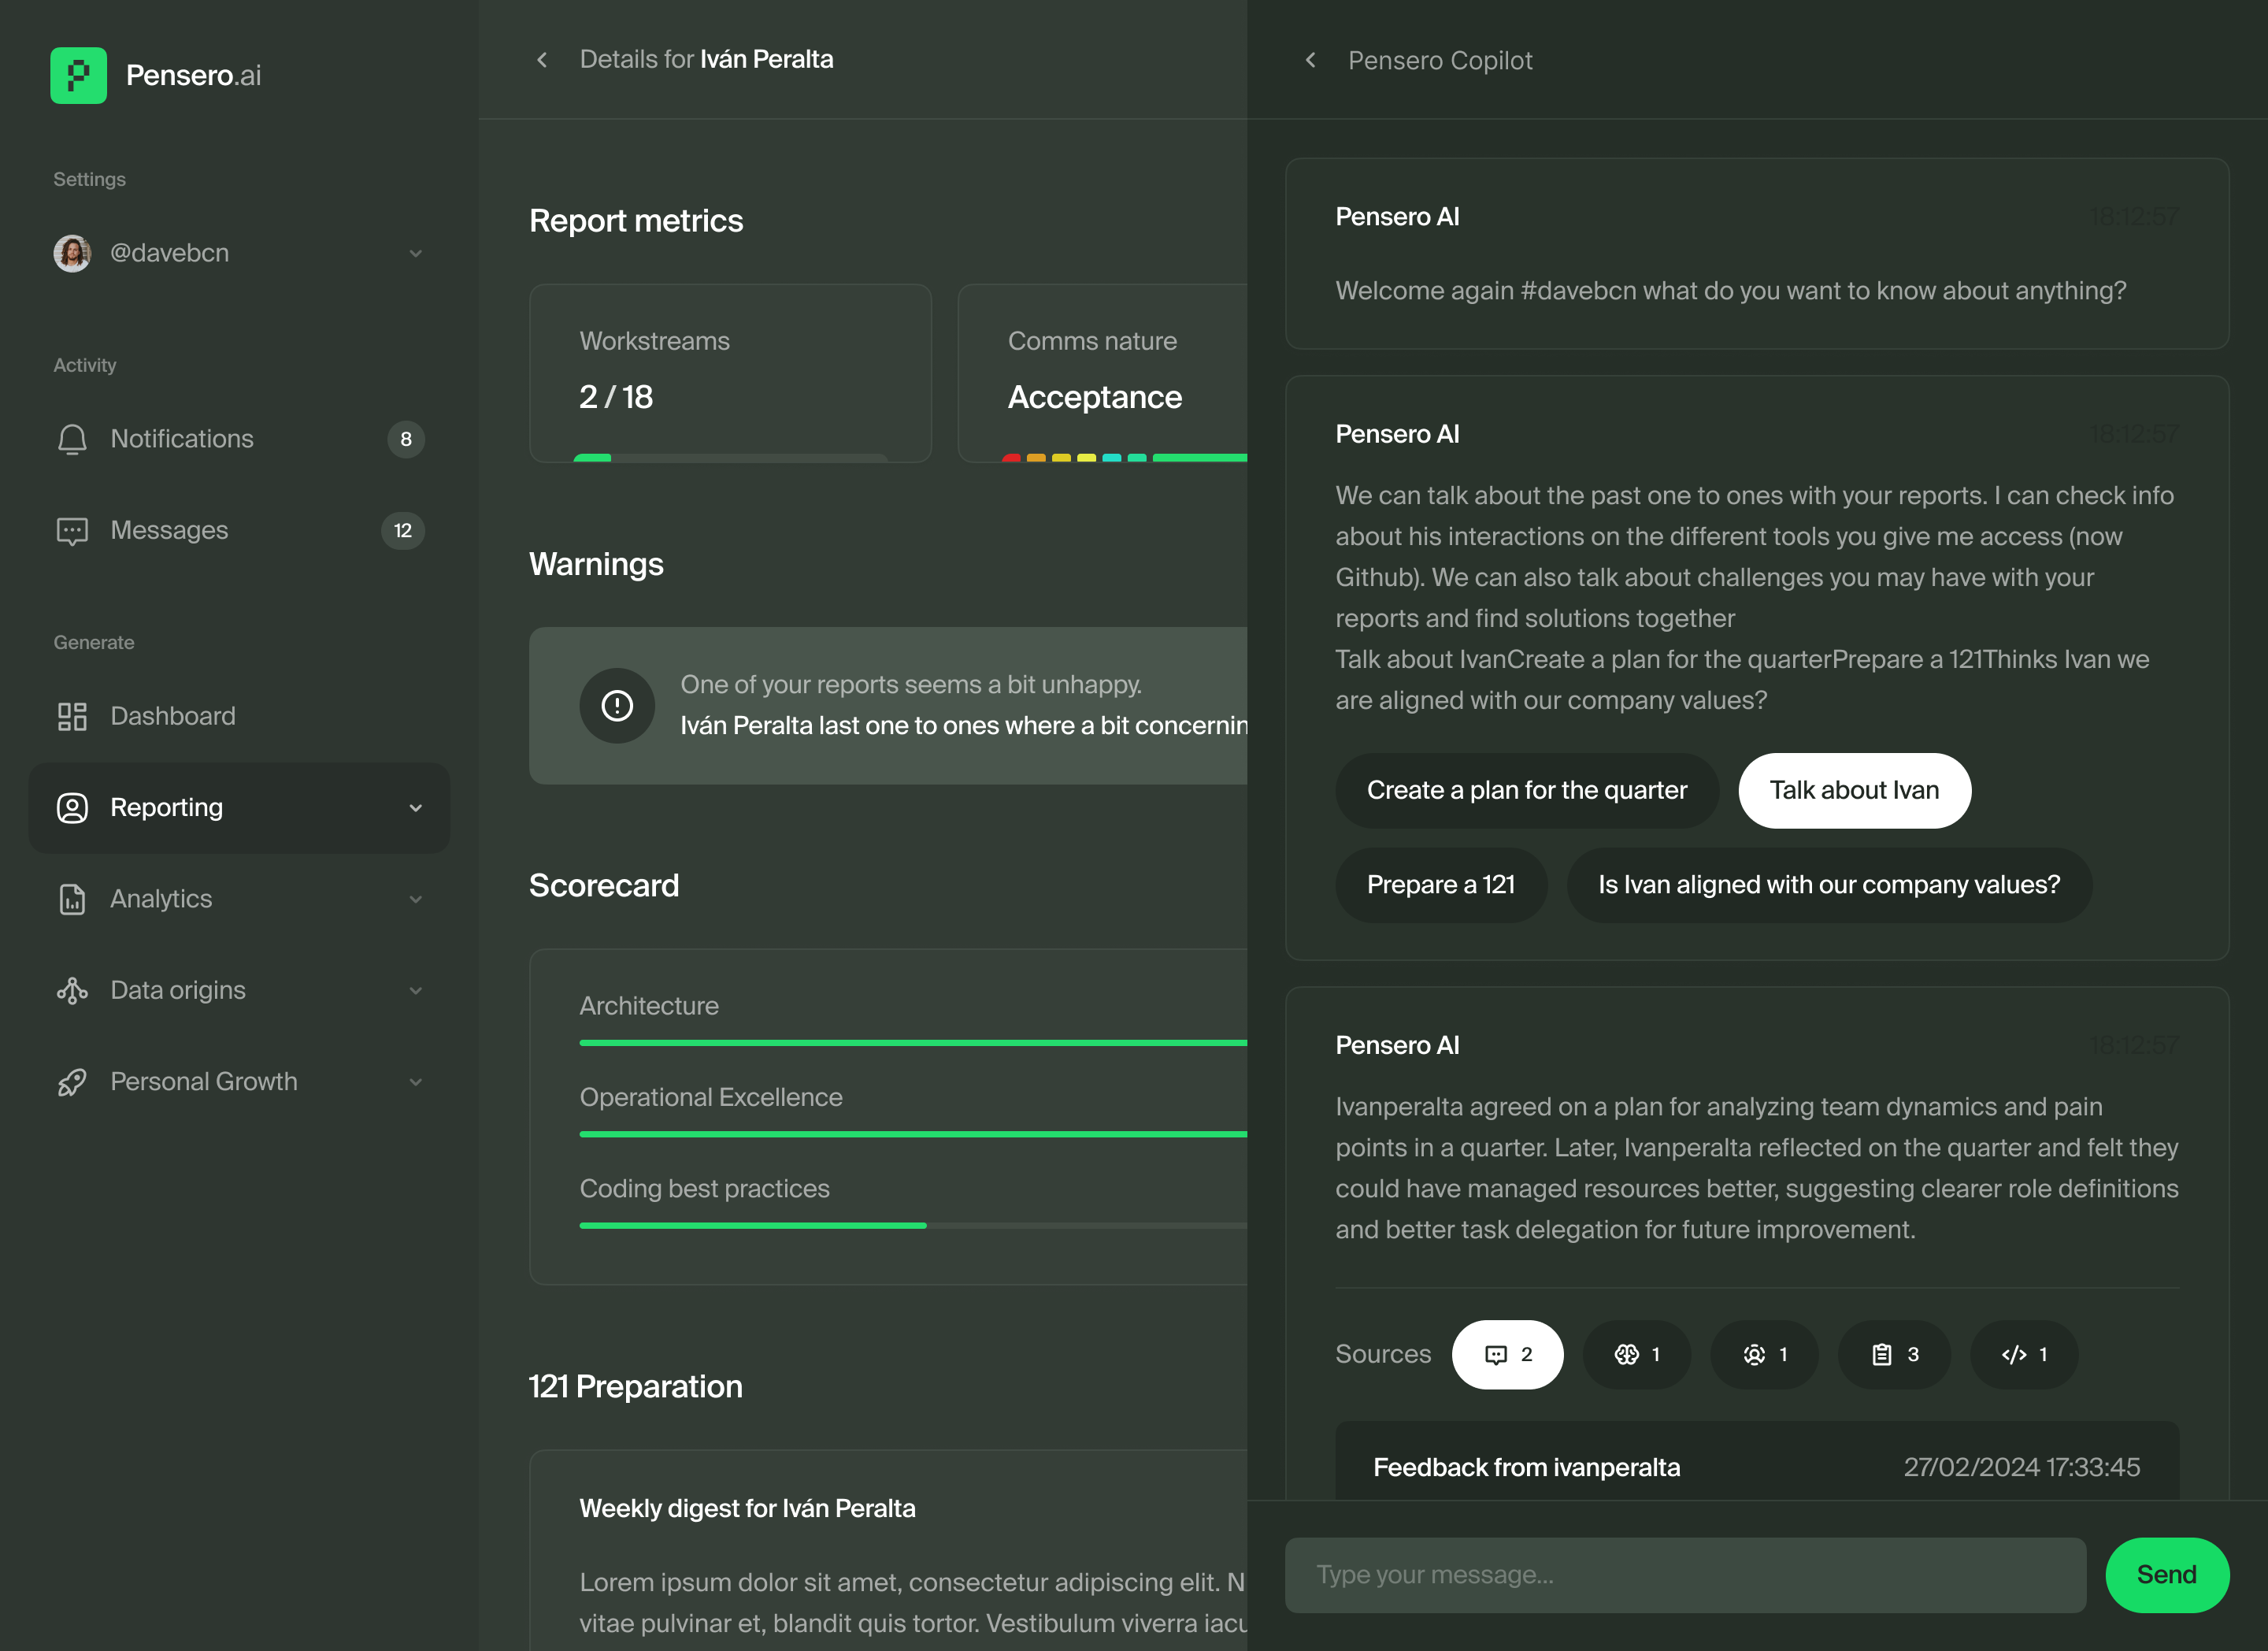Viewport: 2268px width, 1651px height.
Task: Click the Data origins nodes icon
Action: click(x=72, y=990)
